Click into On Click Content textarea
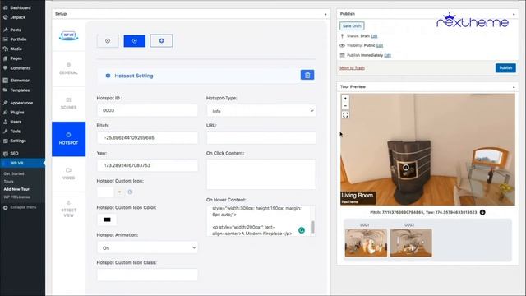This screenshot has height=296, width=526. point(261,174)
